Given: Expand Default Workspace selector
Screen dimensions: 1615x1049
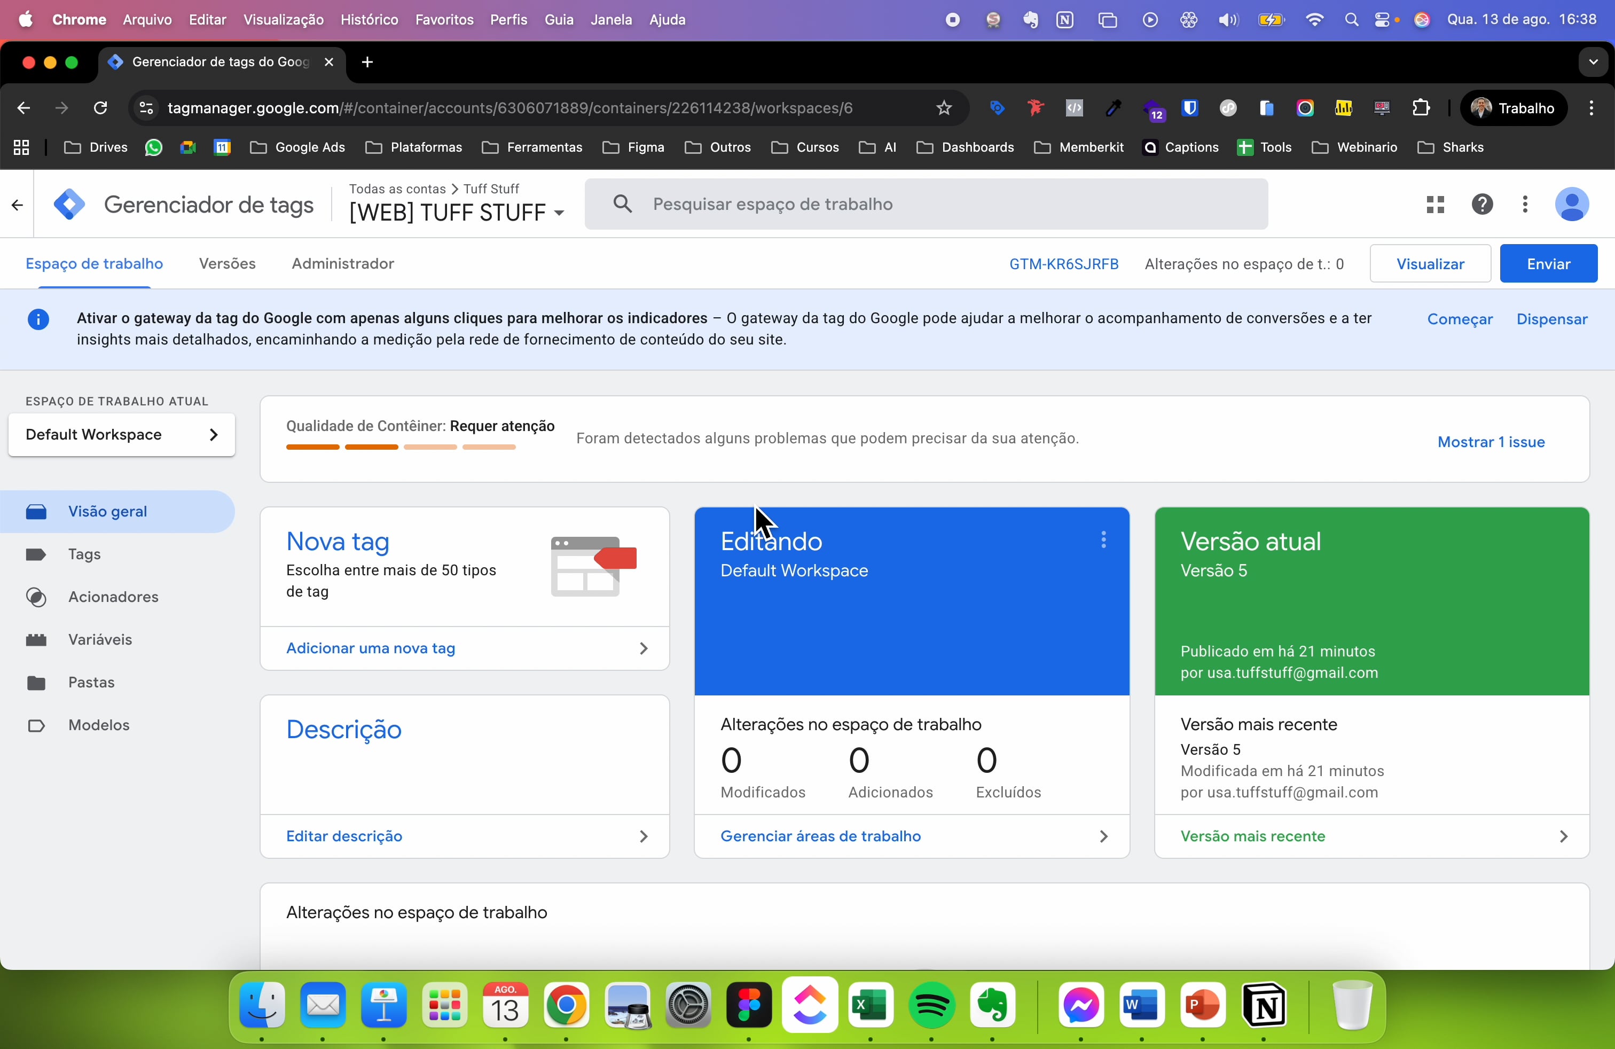Looking at the screenshot, I should point(122,435).
